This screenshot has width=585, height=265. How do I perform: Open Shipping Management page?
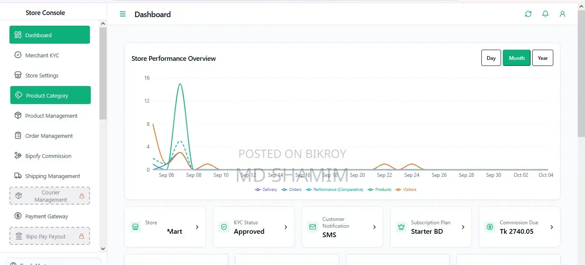coord(50,176)
